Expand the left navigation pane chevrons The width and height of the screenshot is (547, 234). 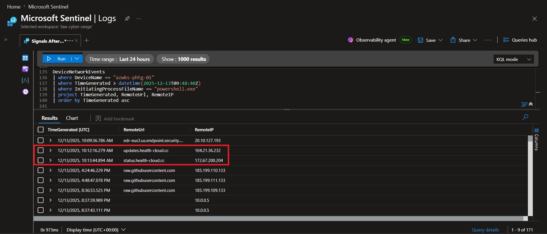pyautogui.click(x=6, y=40)
